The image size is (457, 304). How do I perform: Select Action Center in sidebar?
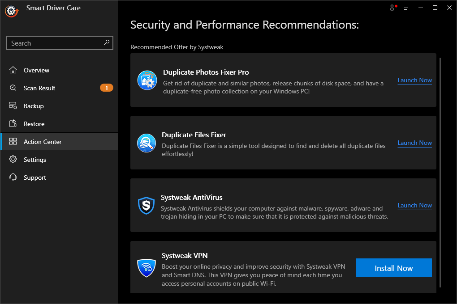pos(59,141)
